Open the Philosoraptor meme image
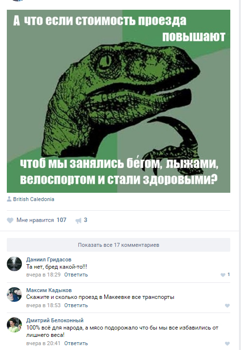Screen dimensions: 241x350 [118, 101]
